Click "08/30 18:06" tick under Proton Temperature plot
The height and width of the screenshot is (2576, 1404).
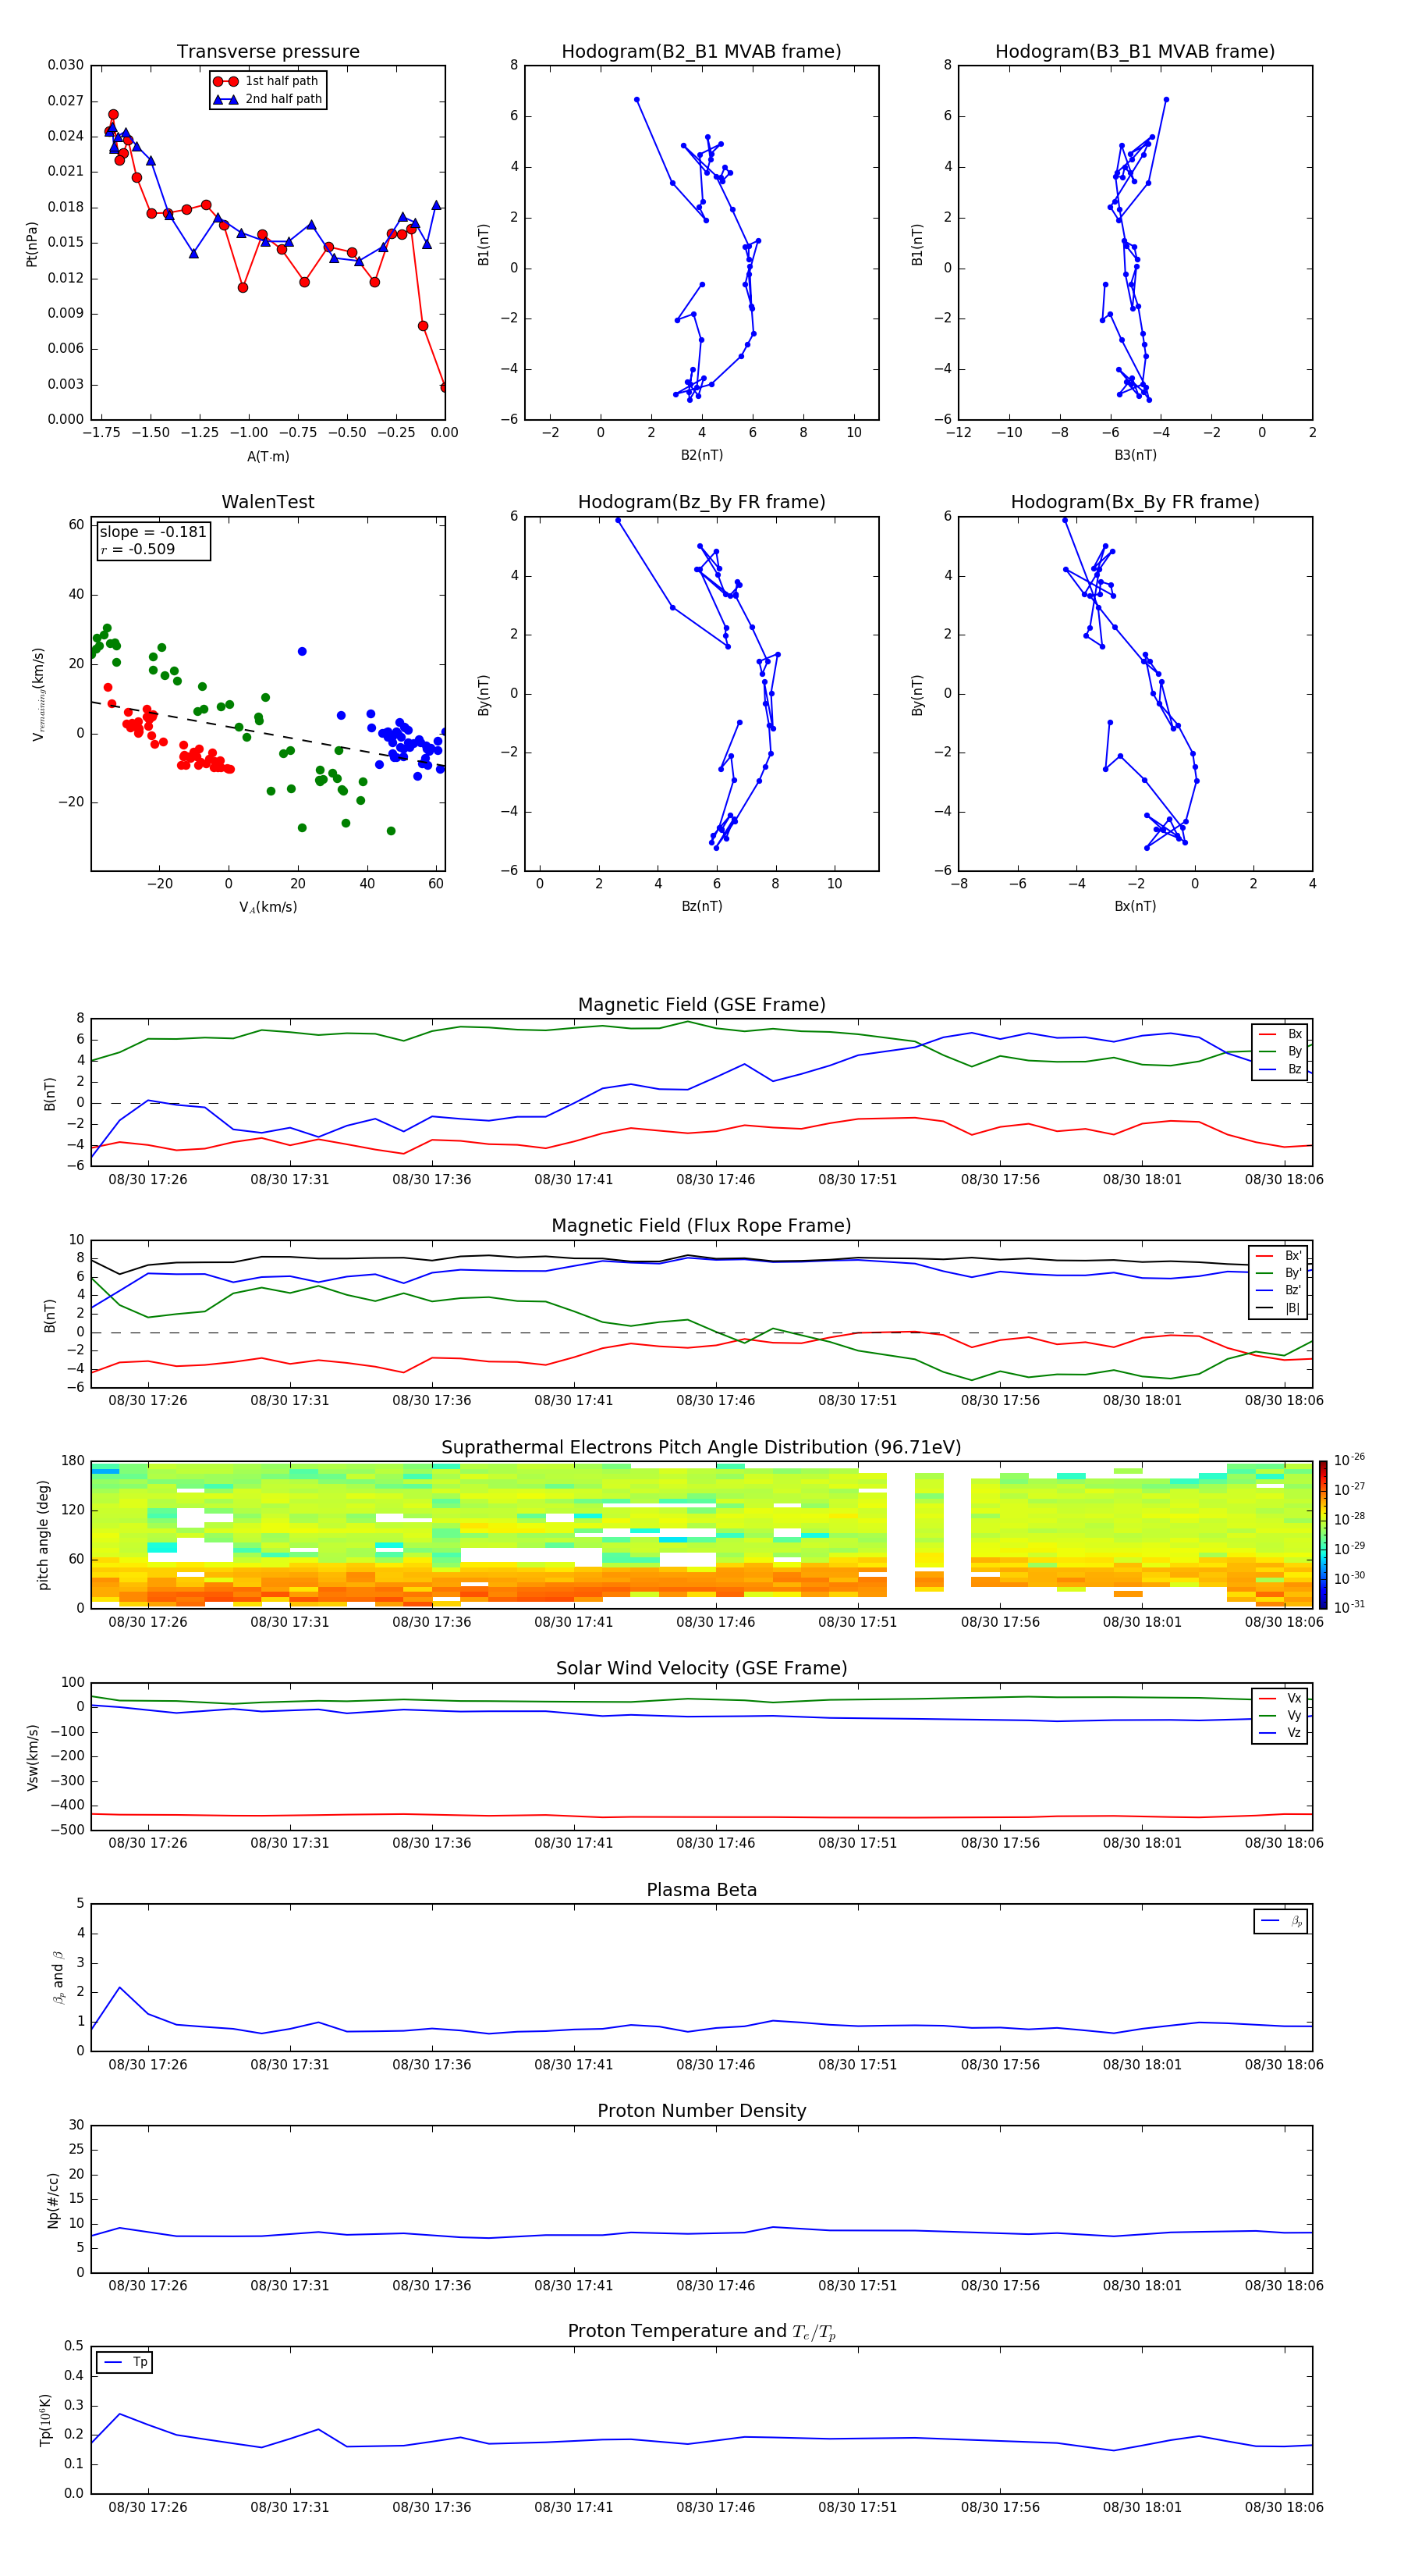click(x=1284, y=2507)
